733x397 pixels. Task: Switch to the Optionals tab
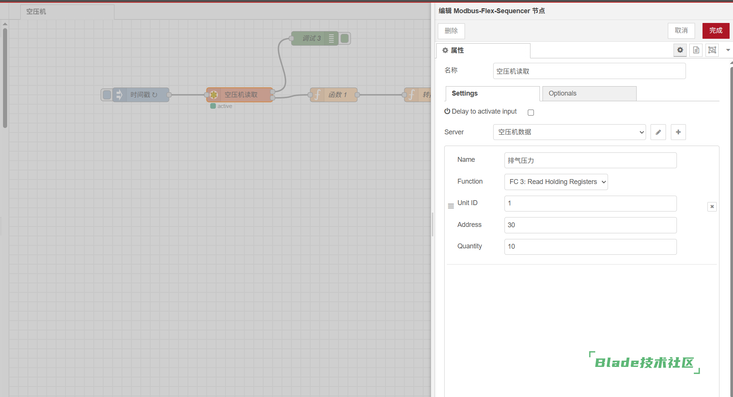(x=589, y=94)
